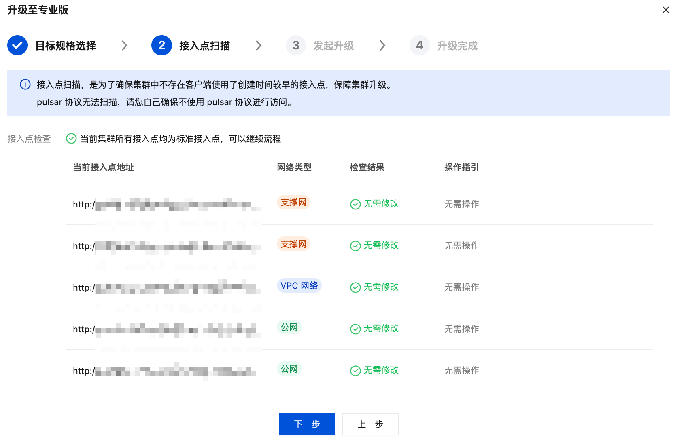Click the step 2 number circle
Screen dimensions: 684x439
coord(161,45)
